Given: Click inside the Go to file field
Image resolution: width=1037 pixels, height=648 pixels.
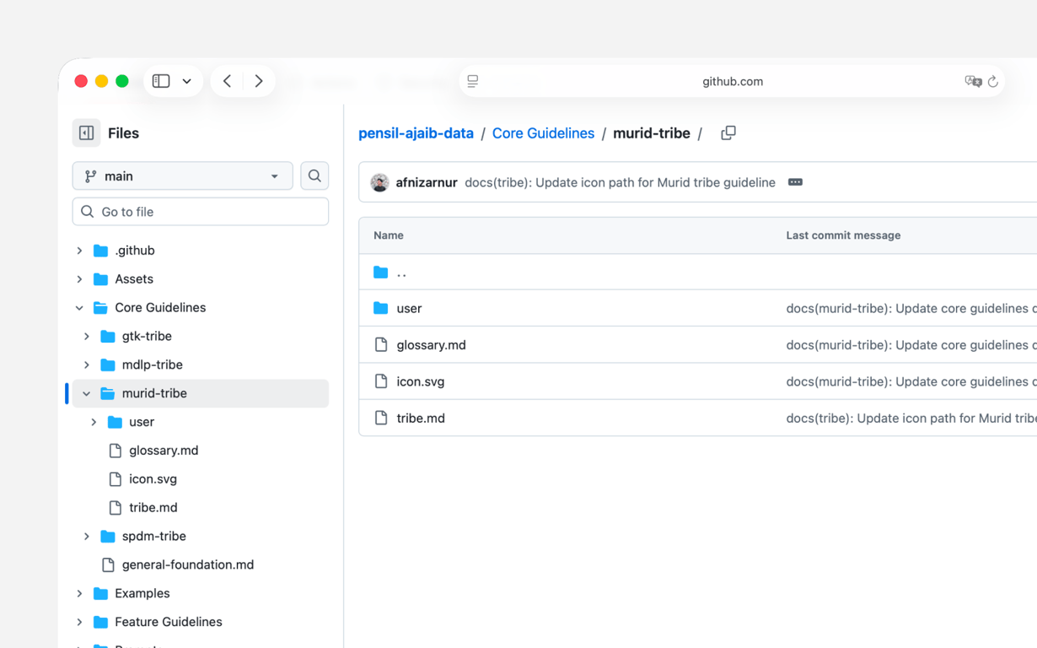Looking at the screenshot, I should 200,211.
